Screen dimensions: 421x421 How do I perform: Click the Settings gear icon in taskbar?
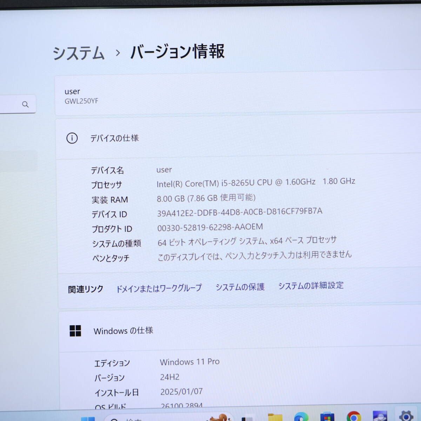tap(406, 416)
